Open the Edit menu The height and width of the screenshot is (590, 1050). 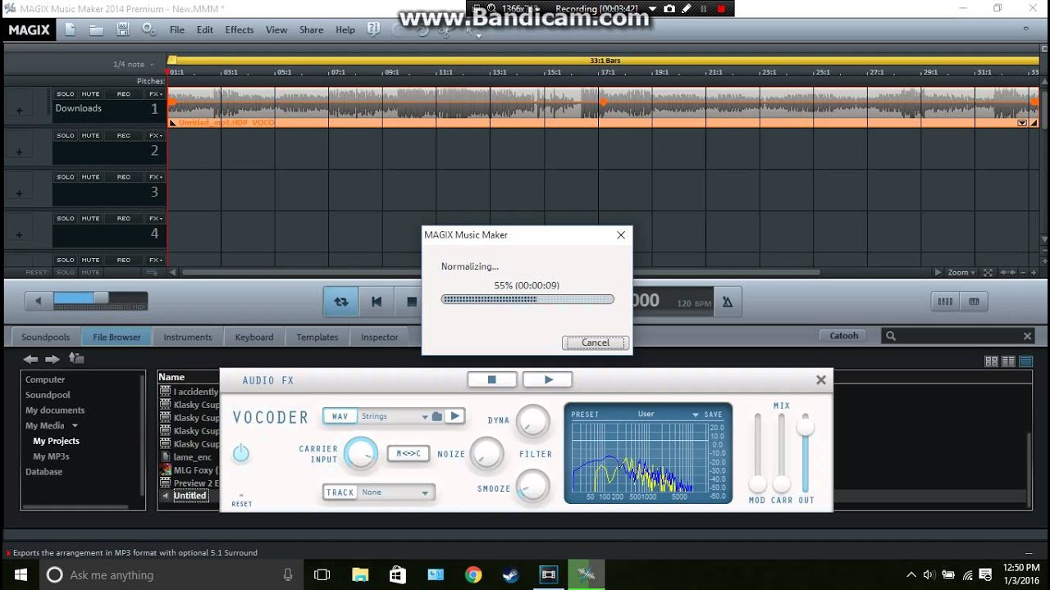[205, 29]
